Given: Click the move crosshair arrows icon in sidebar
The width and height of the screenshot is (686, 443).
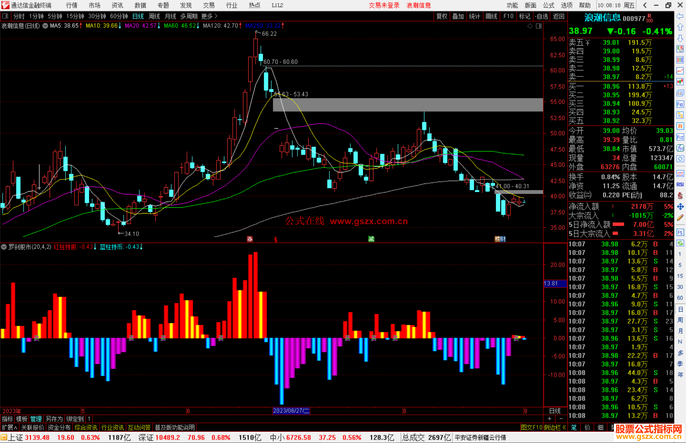Looking at the screenshot, I should point(680,207).
